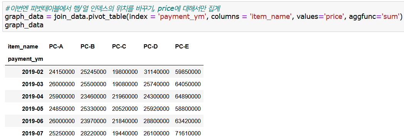Screen dimensions: 404x140
Task: Click the value 28800000 in PC-D
Action: tap(157, 121)
